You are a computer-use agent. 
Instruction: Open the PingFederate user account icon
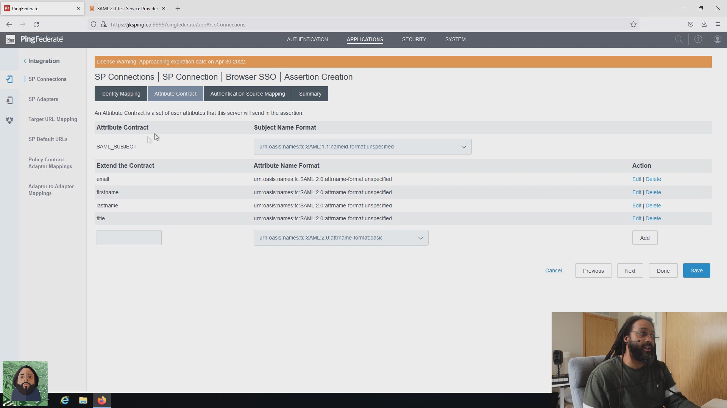click(x=718, y=39)
